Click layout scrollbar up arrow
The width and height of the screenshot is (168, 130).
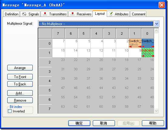156,31
